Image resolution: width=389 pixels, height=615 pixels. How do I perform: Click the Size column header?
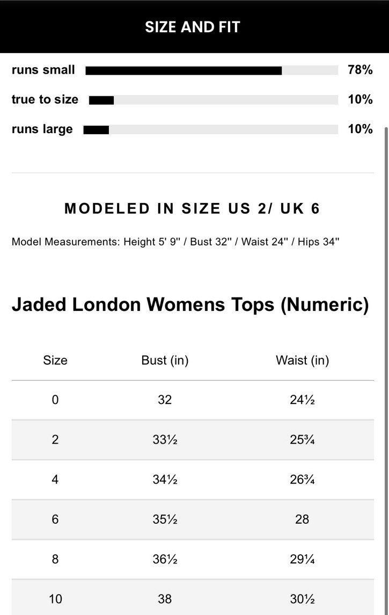pos(55,360)
